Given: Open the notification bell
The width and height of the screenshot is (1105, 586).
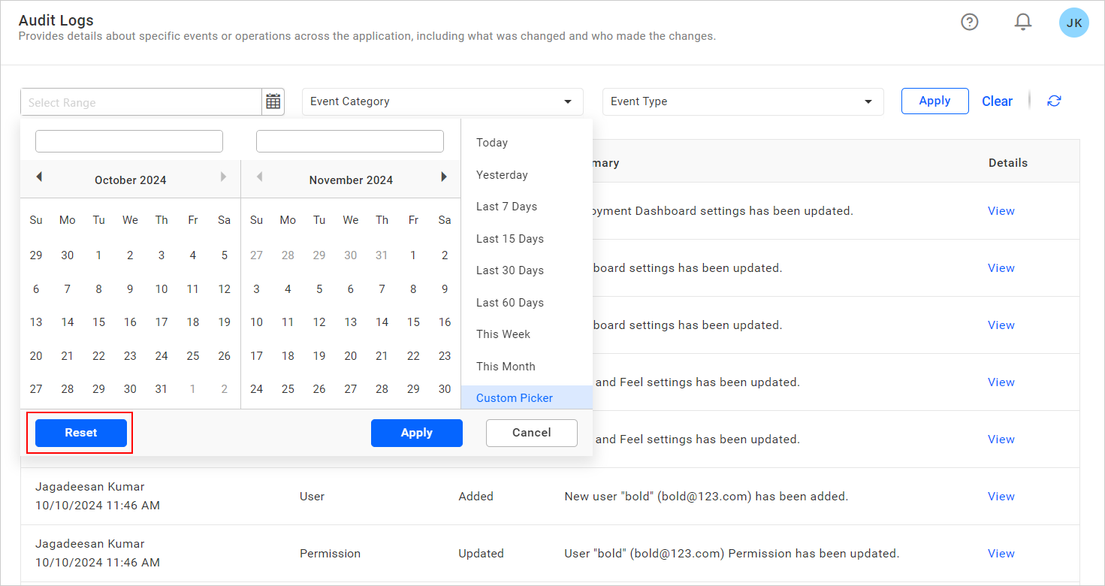Looking at the screenshot, I should [x=1022, y=22].
